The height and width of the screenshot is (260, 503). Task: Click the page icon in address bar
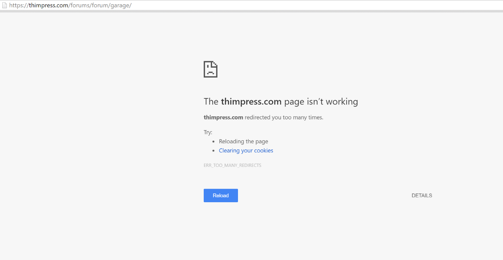click(x=5, y=5)
